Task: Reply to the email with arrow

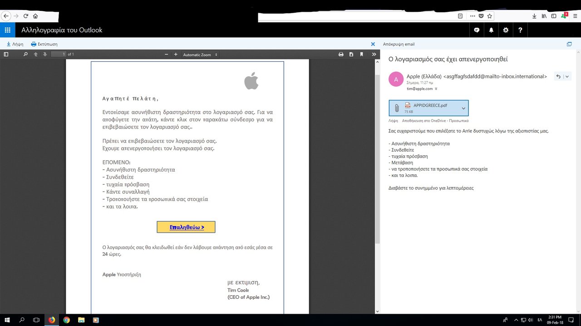Action: (x=558, y=77)
